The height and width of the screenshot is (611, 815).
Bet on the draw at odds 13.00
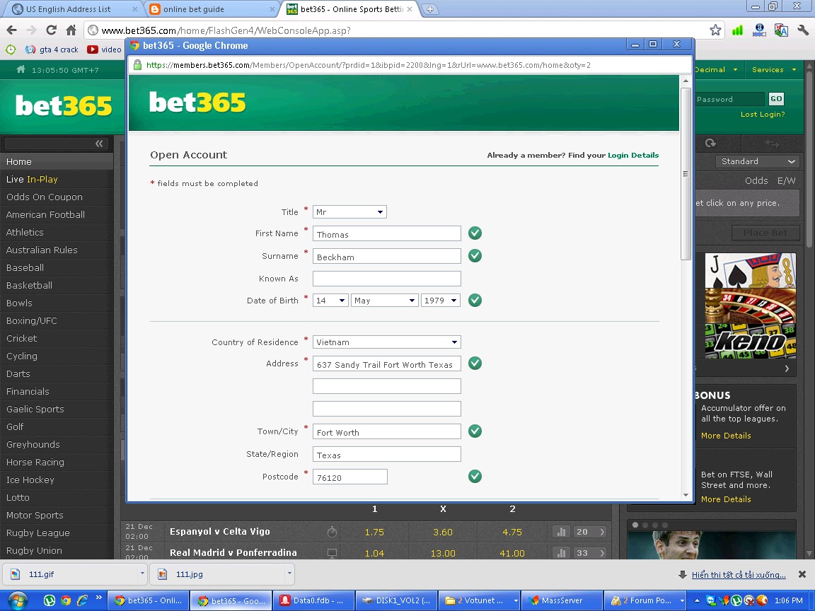[443, 553]
